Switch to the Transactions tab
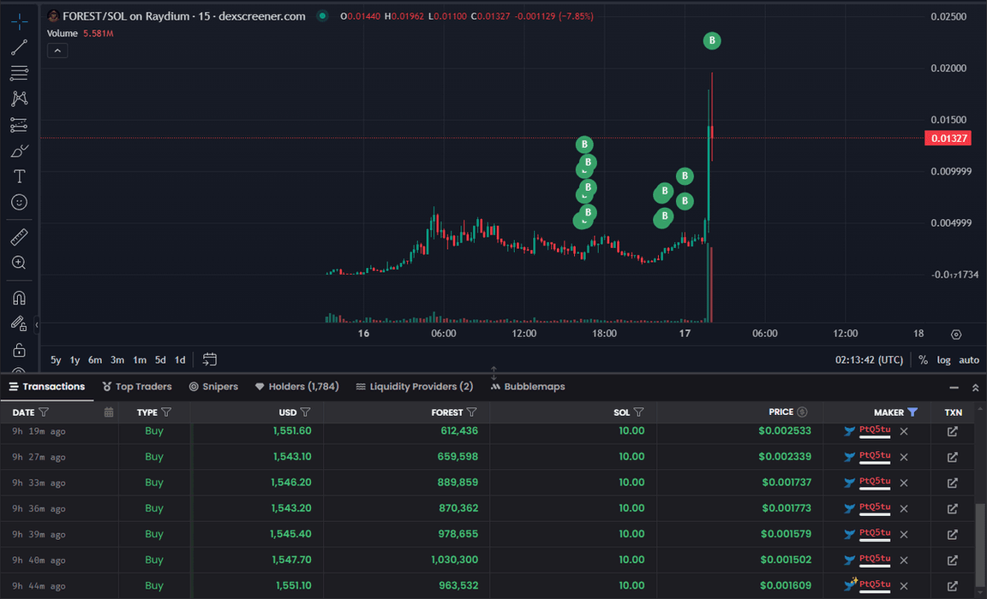The width and height of the screenshot is (987, 599). pyautogui.click(x=47, y=387)
